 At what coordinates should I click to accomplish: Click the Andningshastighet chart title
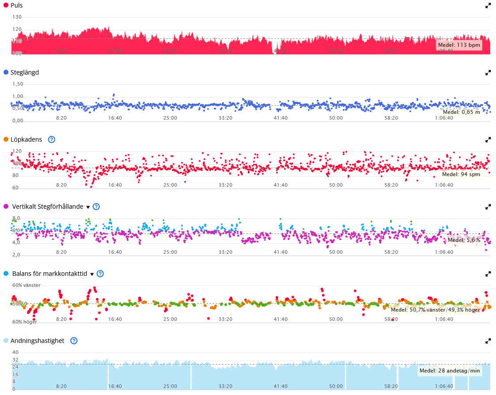click(38, 341)
